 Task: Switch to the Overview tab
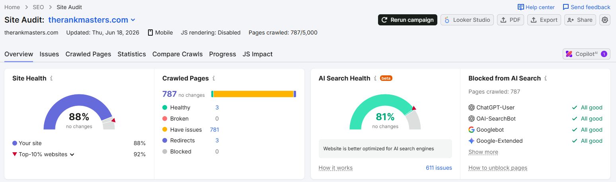(19, 54)
